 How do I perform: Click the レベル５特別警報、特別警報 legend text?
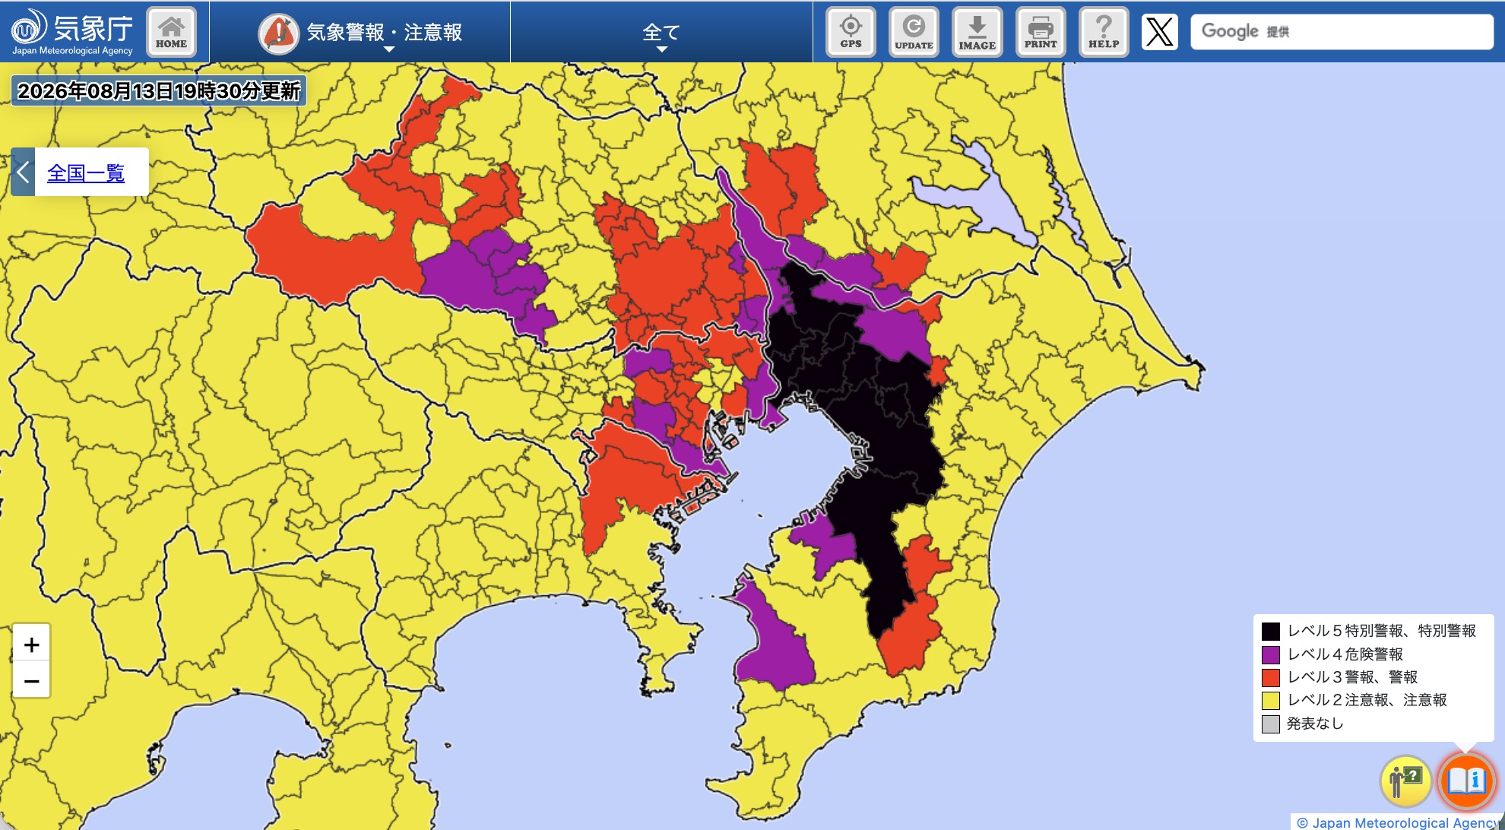1381,631
